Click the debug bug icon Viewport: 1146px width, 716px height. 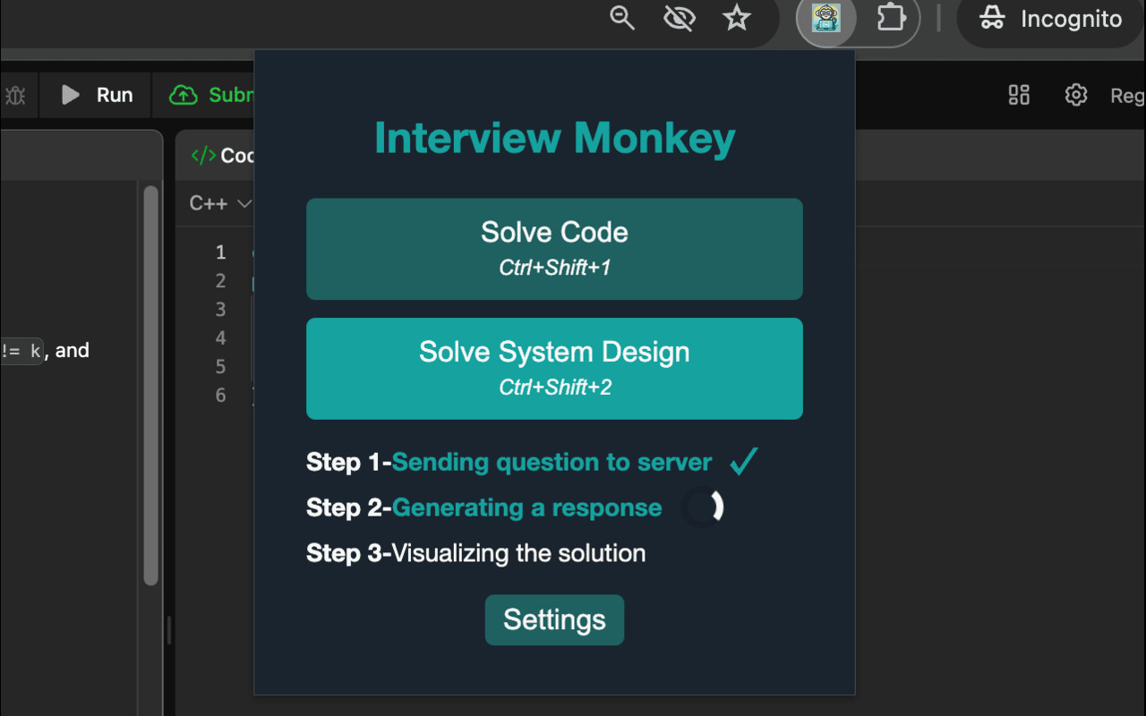[x=15, y=95]
